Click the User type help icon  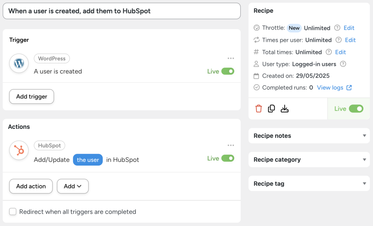pyautogui.click(x=343, y=64)
